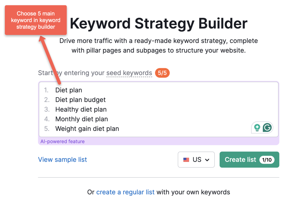Click the seed keywords underlined link
This screenshot has height=210, width=294.
(129, 73)
